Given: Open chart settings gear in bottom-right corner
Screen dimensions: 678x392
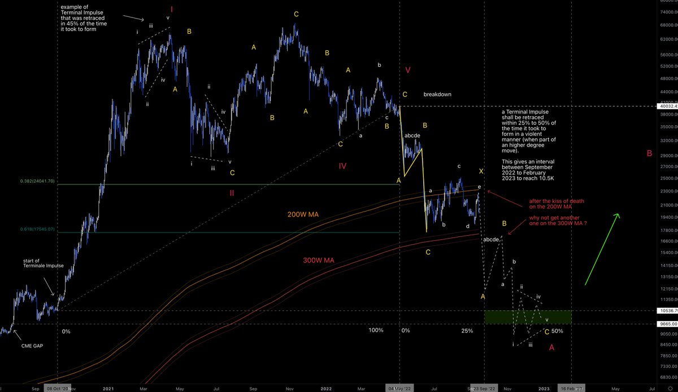Looking at the screenshot, I should pyautogui.click(x=671, y=388).
